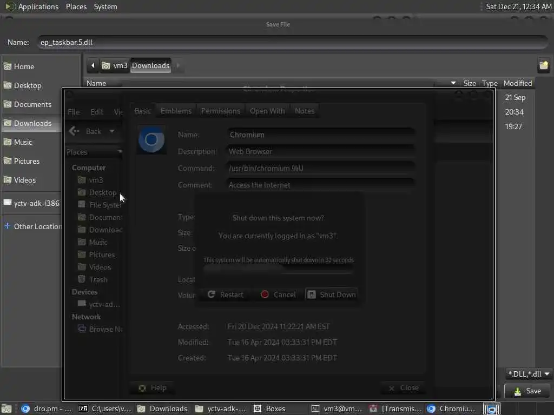Image resolution: width=554 pixels, height=415 pixels.
Task: Click the vm3 path breadcrumb
Action: (115, 65)
